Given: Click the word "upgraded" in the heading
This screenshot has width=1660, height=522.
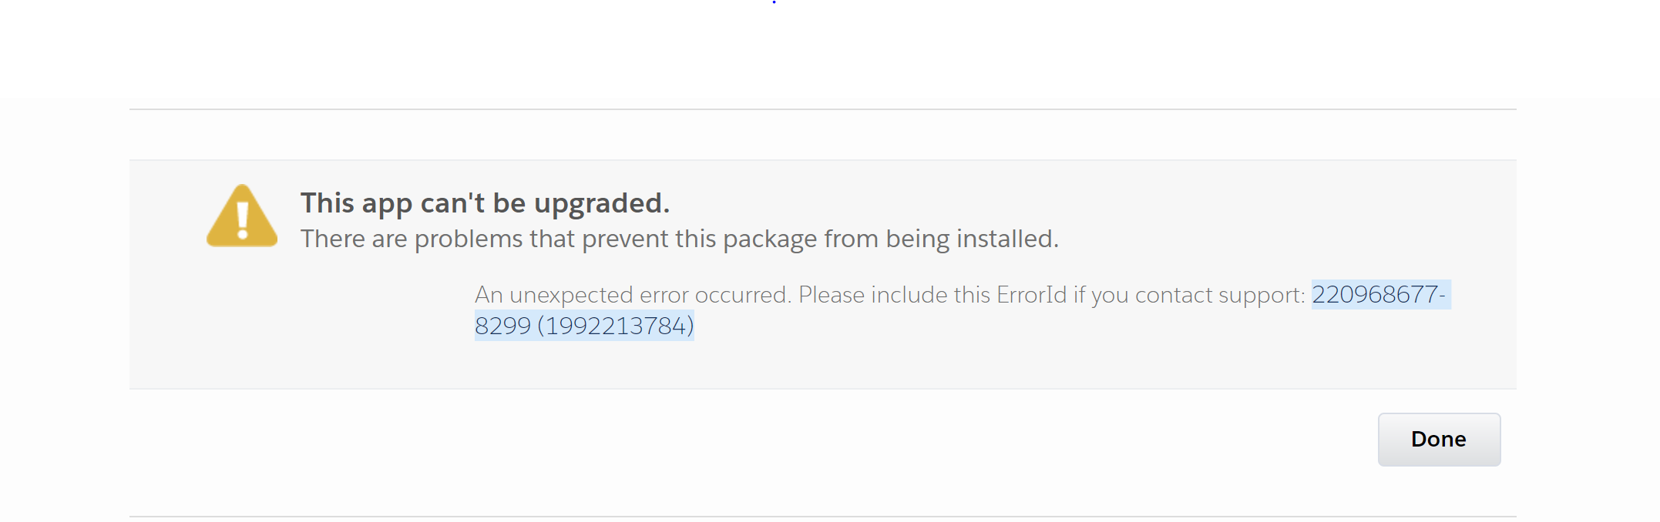Looking at the screenshot, I should [601, 203].
